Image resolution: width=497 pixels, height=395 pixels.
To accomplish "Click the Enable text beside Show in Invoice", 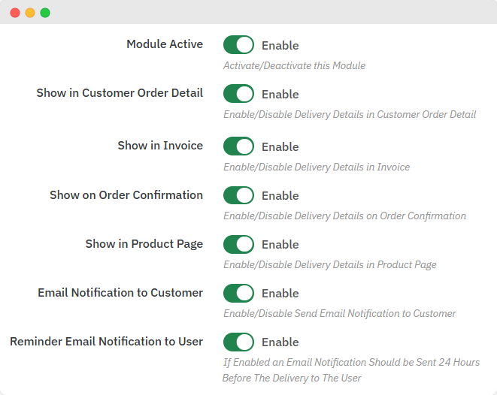I will (x=280, y=146).
